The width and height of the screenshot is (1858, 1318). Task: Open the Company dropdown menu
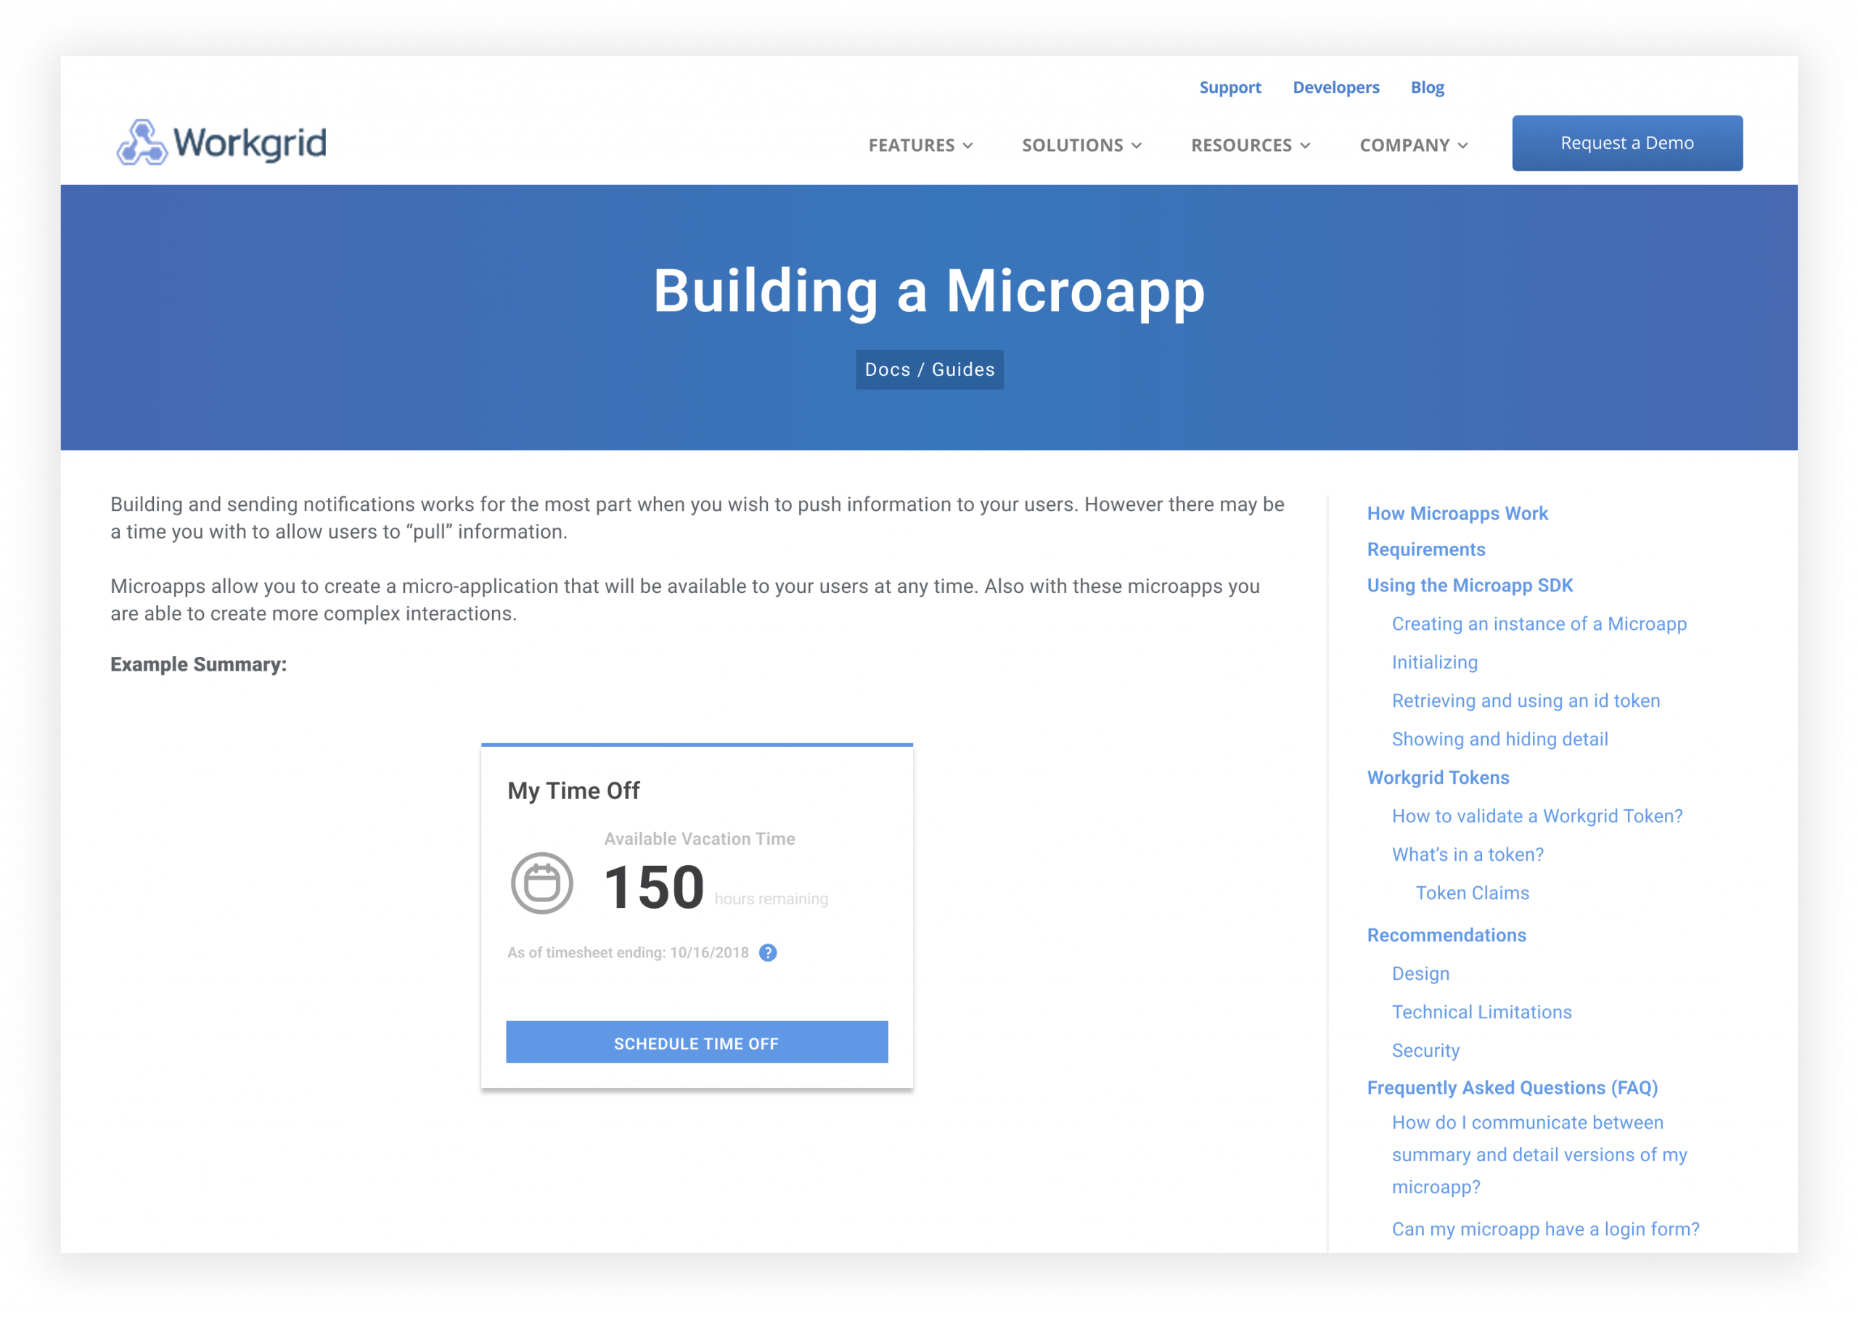tap(1413, 145)
